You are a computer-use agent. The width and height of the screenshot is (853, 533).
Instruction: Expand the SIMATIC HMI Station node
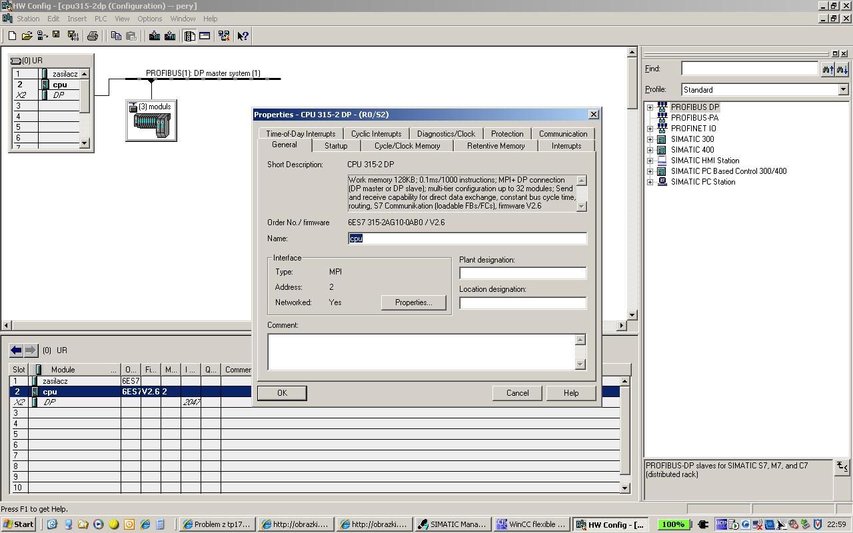(x=650, y=161)
